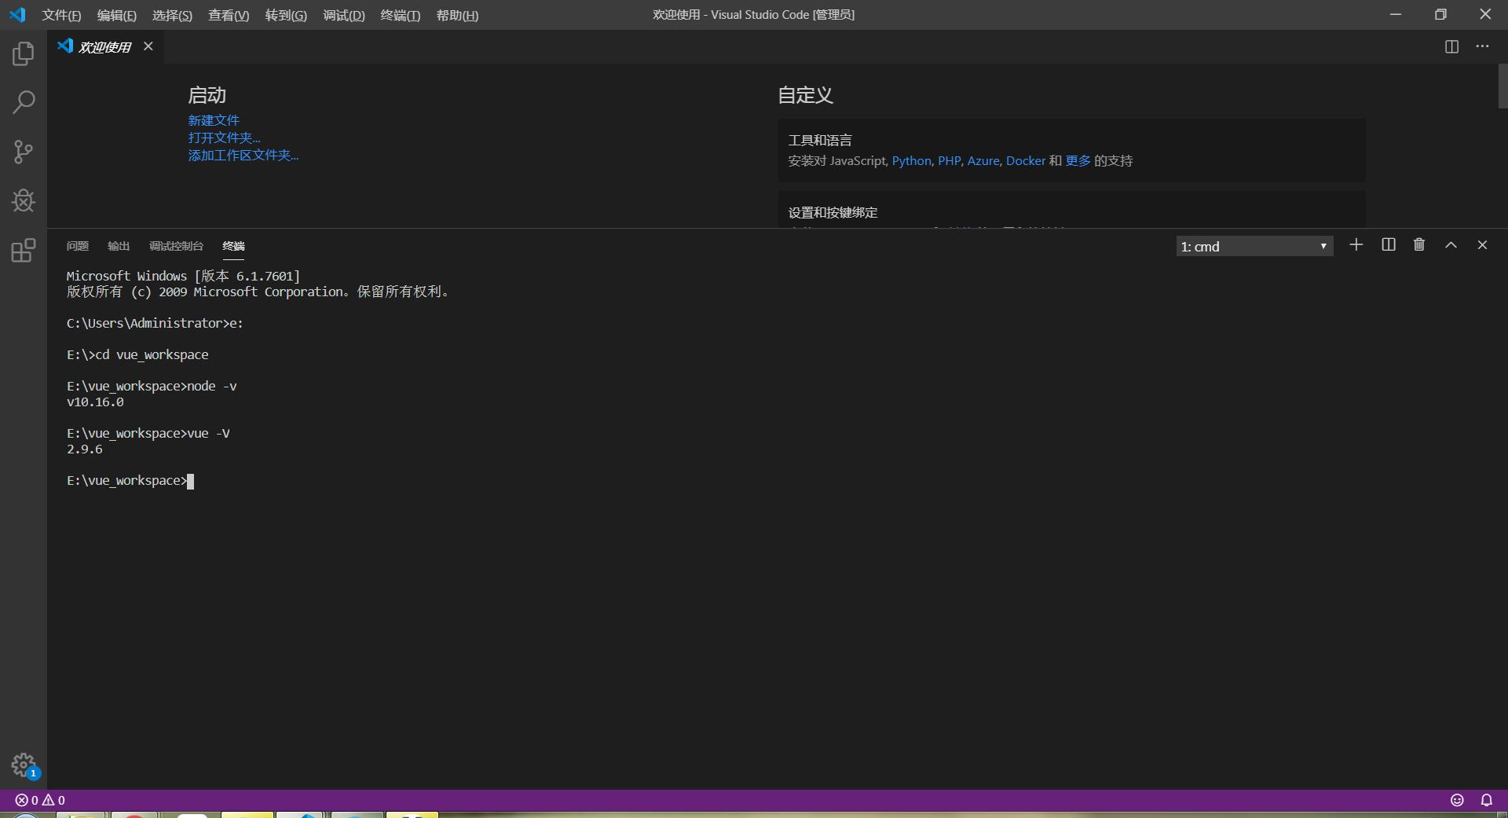
Task: Click the 工具和语言 card
Action: tap(1071, 150)
